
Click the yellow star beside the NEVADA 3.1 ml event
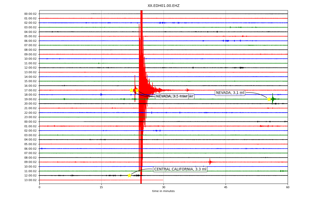tap(269, 99)
